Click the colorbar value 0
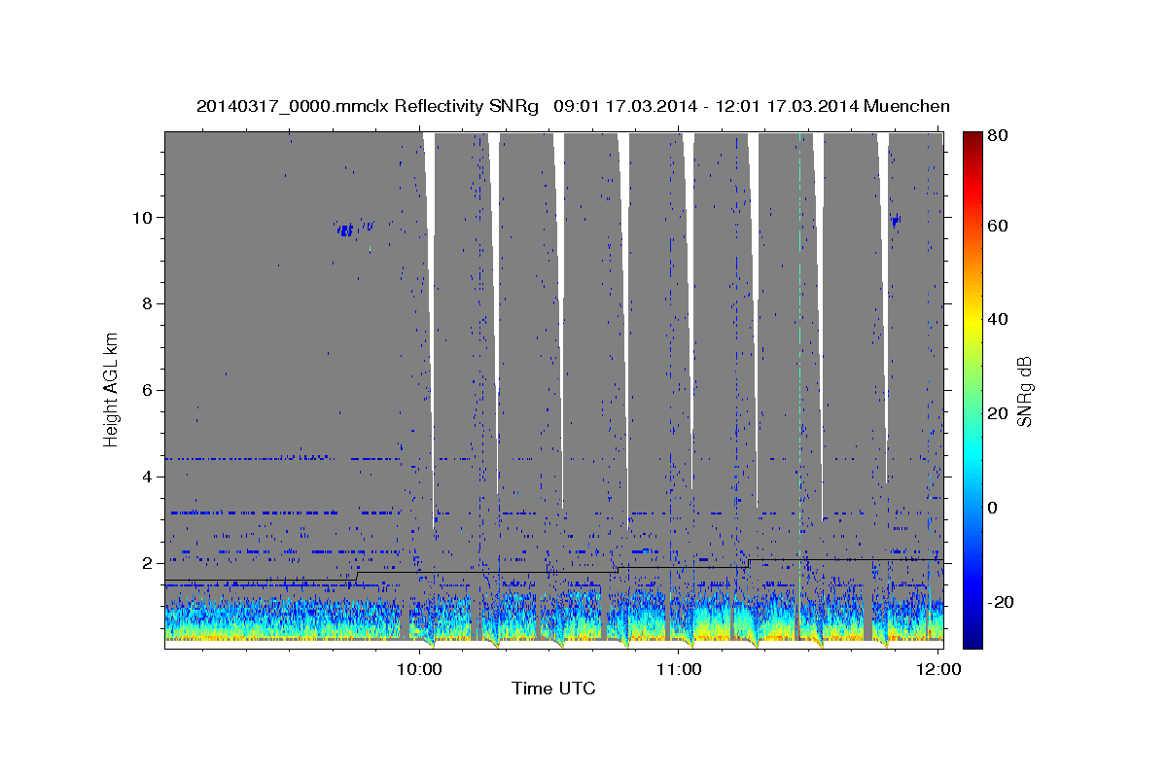Screen dimensions: 1167x778 [x=994, y=508]
